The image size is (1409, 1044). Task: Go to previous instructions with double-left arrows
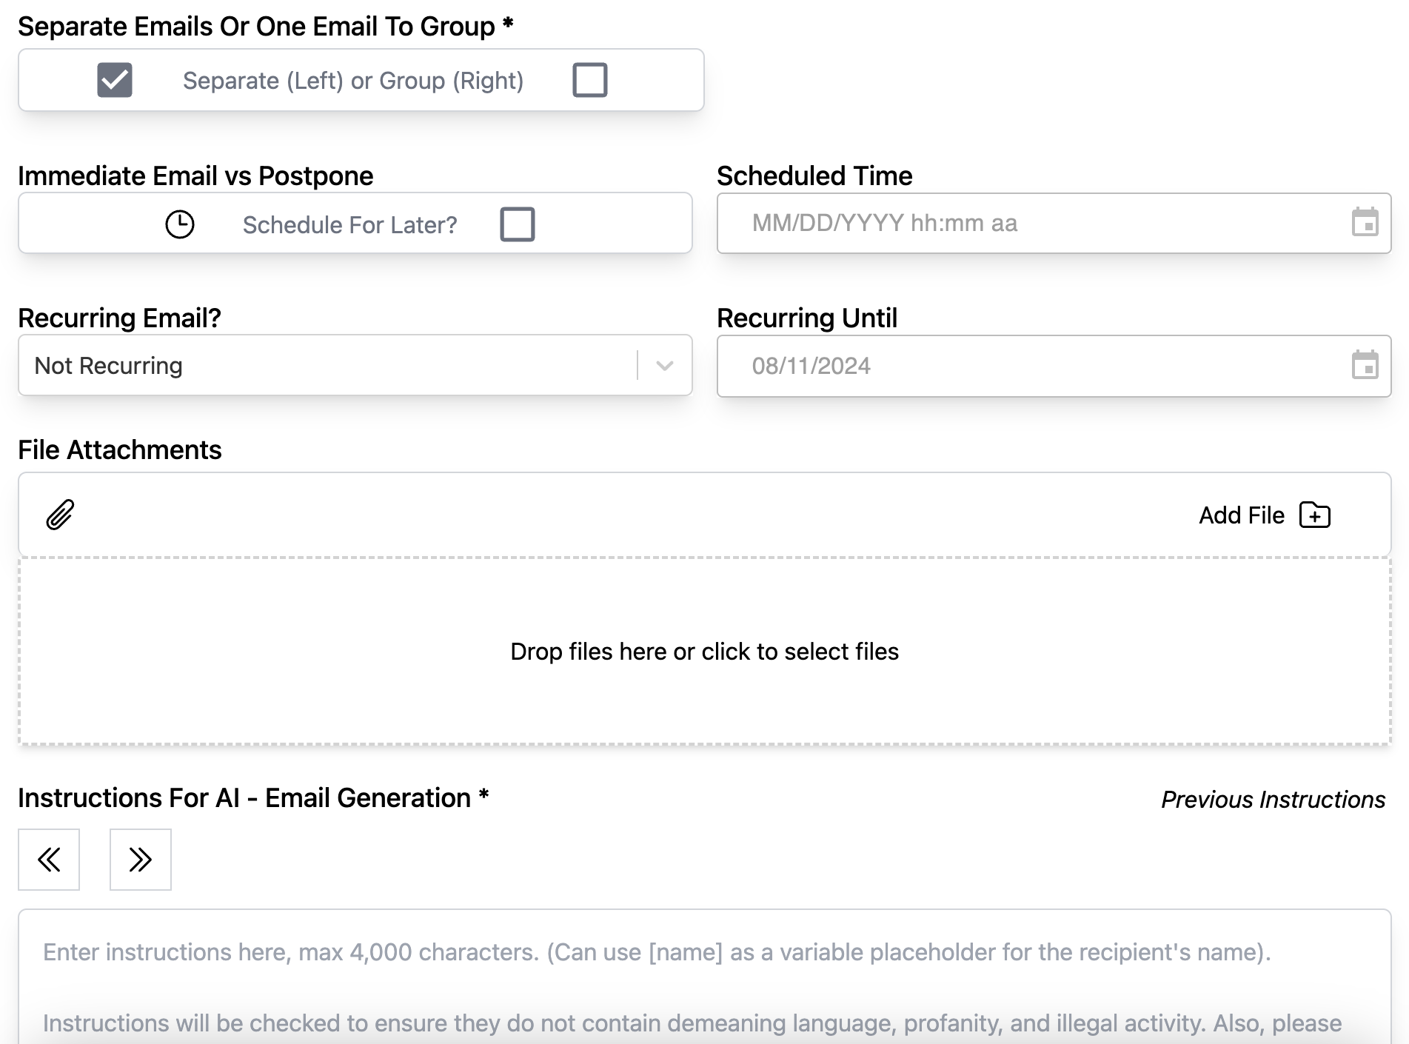pos(49,860)
